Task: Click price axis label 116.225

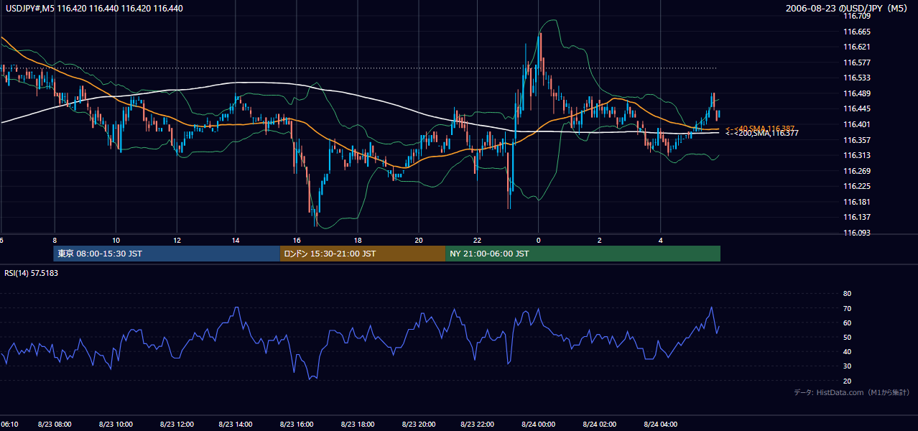Action: point(857,186)
